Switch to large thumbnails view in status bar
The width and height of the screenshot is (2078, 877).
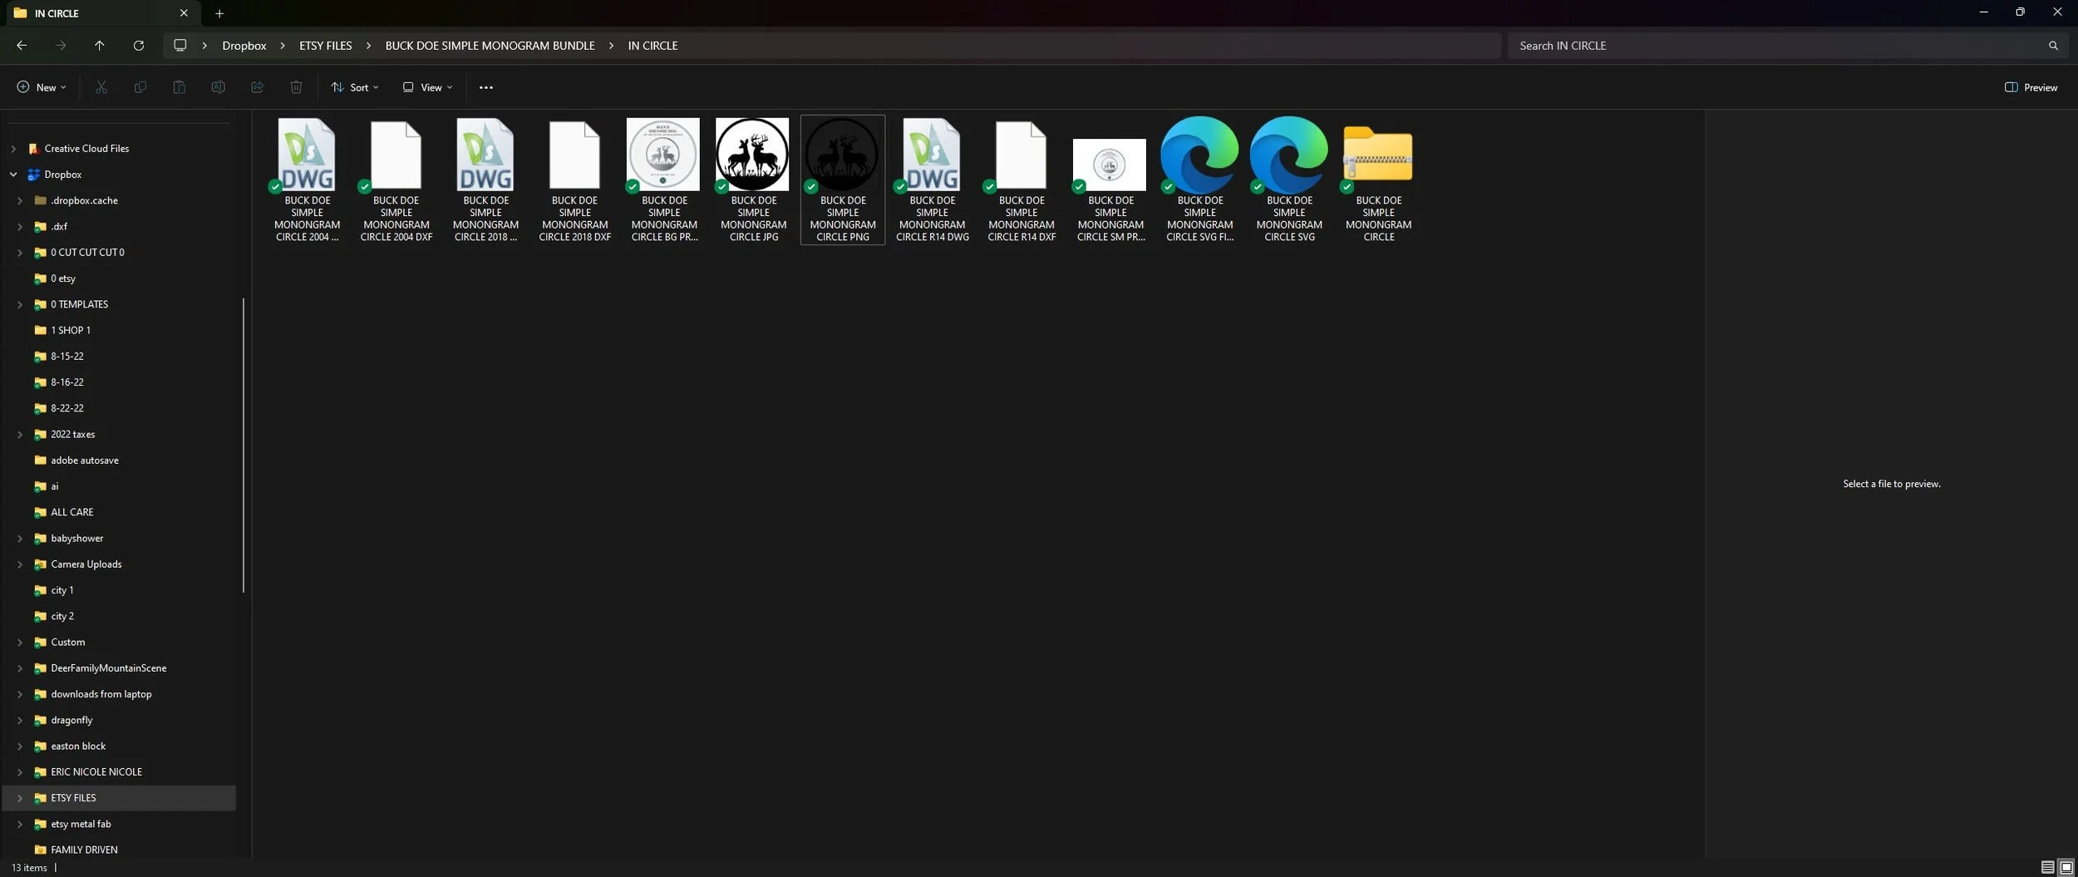click(x=2066, y=867)
